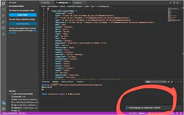The image size is (184, 115).
Task: Maximize the panel with the chevron-up icon
Action: point(178,82)
